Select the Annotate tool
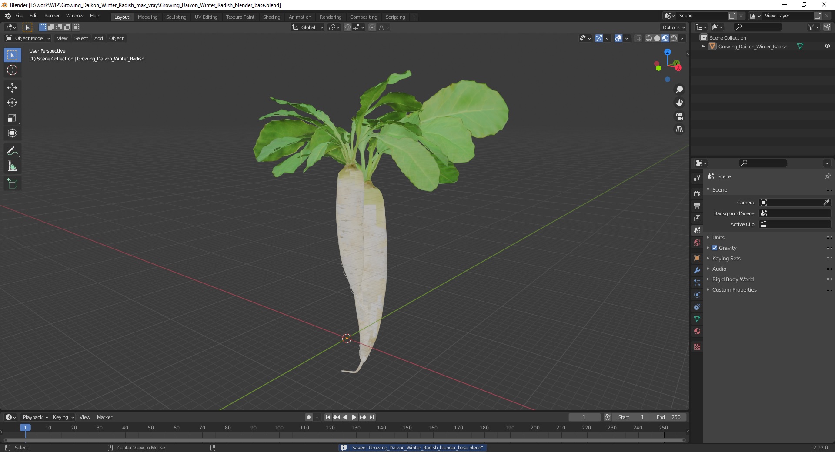Viewport: 835px width, 452px height. 12,151
